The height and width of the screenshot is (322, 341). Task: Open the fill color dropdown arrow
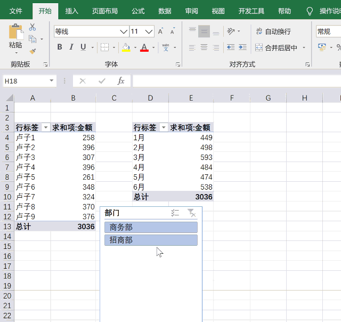coord(135,47)
